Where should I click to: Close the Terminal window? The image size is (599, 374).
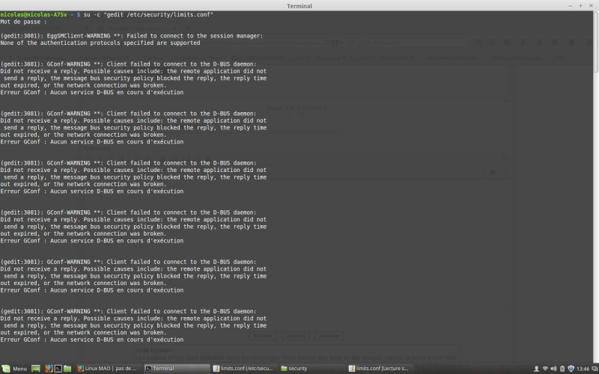point(591,6)
